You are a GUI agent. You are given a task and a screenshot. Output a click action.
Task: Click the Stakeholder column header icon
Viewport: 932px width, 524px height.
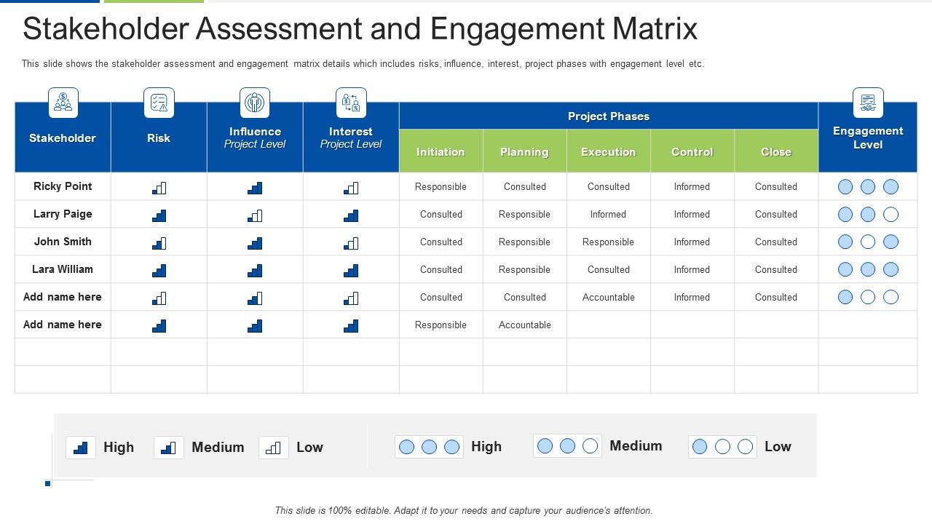pos(63,103)
